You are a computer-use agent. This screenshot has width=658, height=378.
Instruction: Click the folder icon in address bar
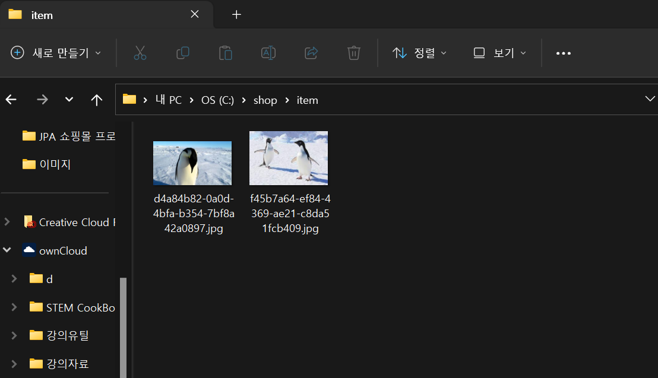(129, 100)
